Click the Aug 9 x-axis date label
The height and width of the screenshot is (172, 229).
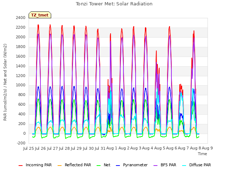(x=207, y=148)
